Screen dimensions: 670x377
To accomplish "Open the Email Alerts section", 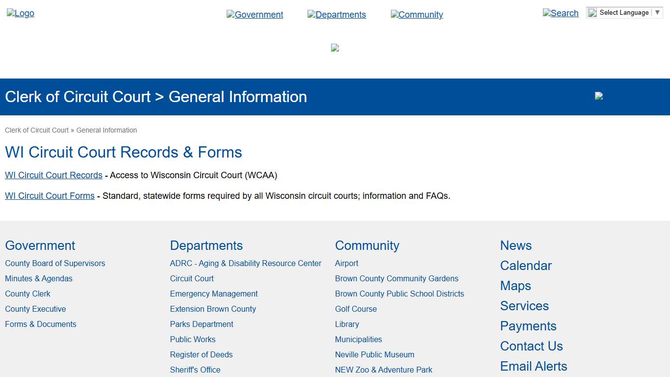I will tap(534, 366).
